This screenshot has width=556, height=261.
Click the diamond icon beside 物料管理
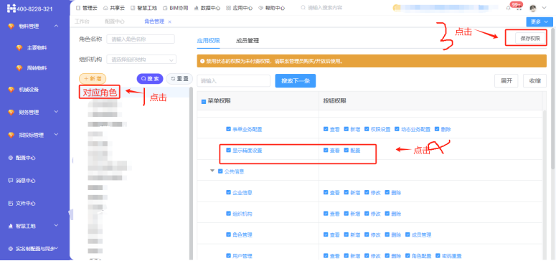click(11, 27)
